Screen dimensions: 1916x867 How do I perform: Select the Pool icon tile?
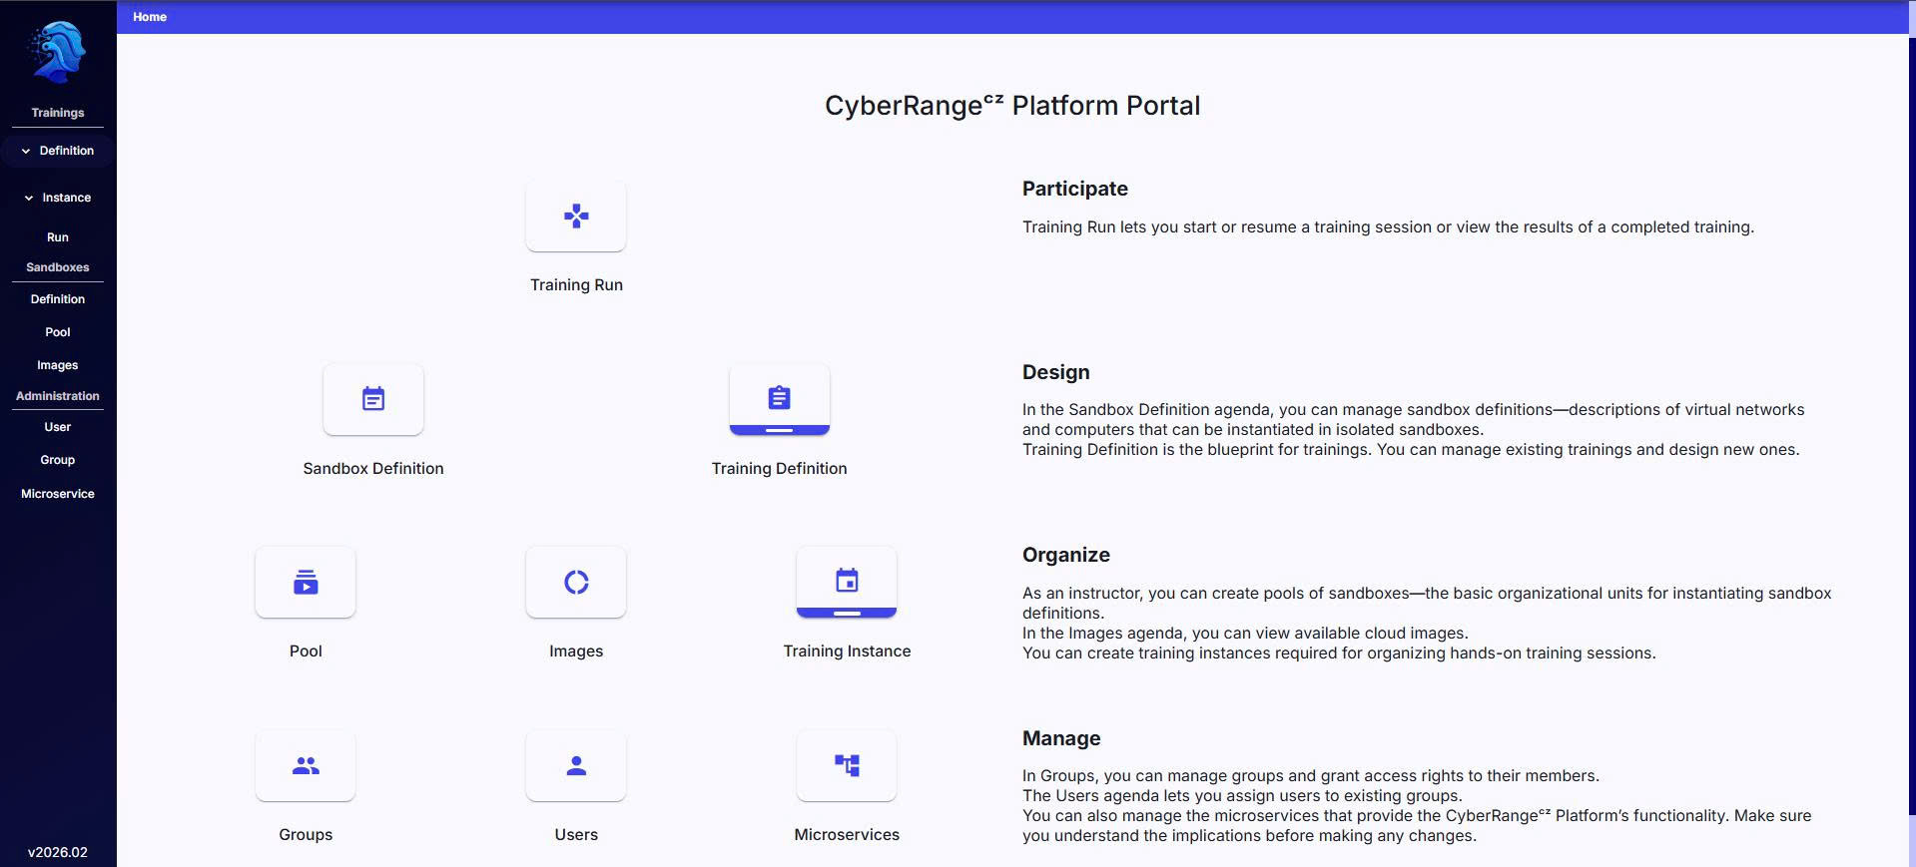[306, 582]
